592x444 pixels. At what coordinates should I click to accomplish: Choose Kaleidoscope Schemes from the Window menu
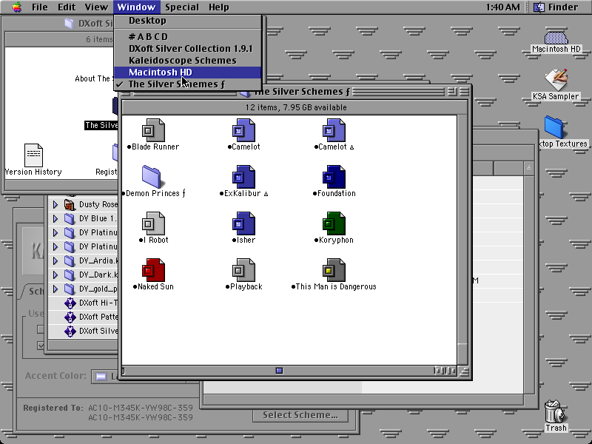point(188,61)
